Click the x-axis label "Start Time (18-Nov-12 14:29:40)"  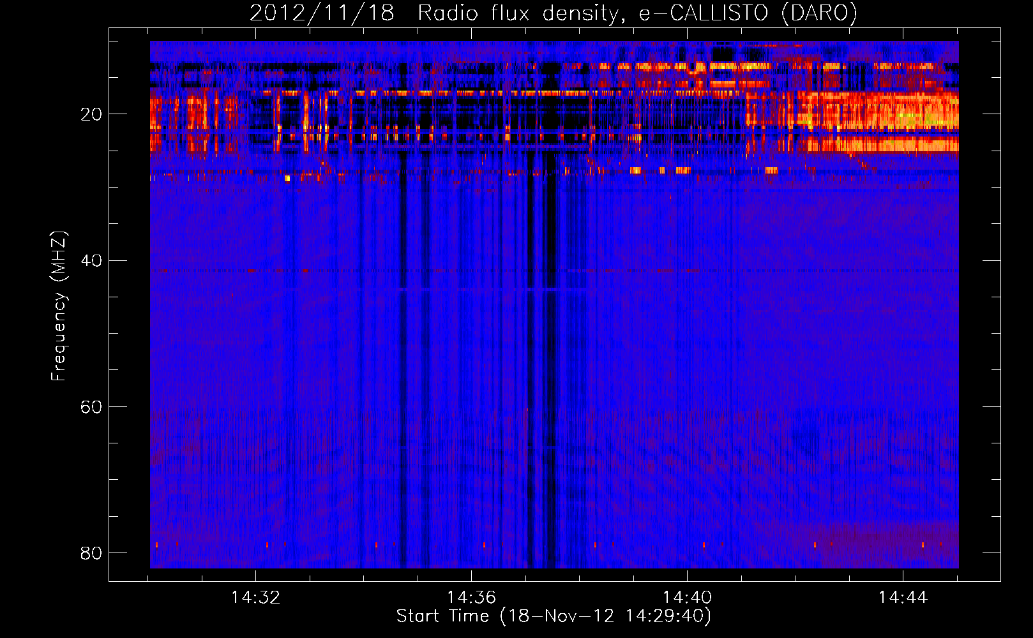pyautogui.click(x=554, y=616)
